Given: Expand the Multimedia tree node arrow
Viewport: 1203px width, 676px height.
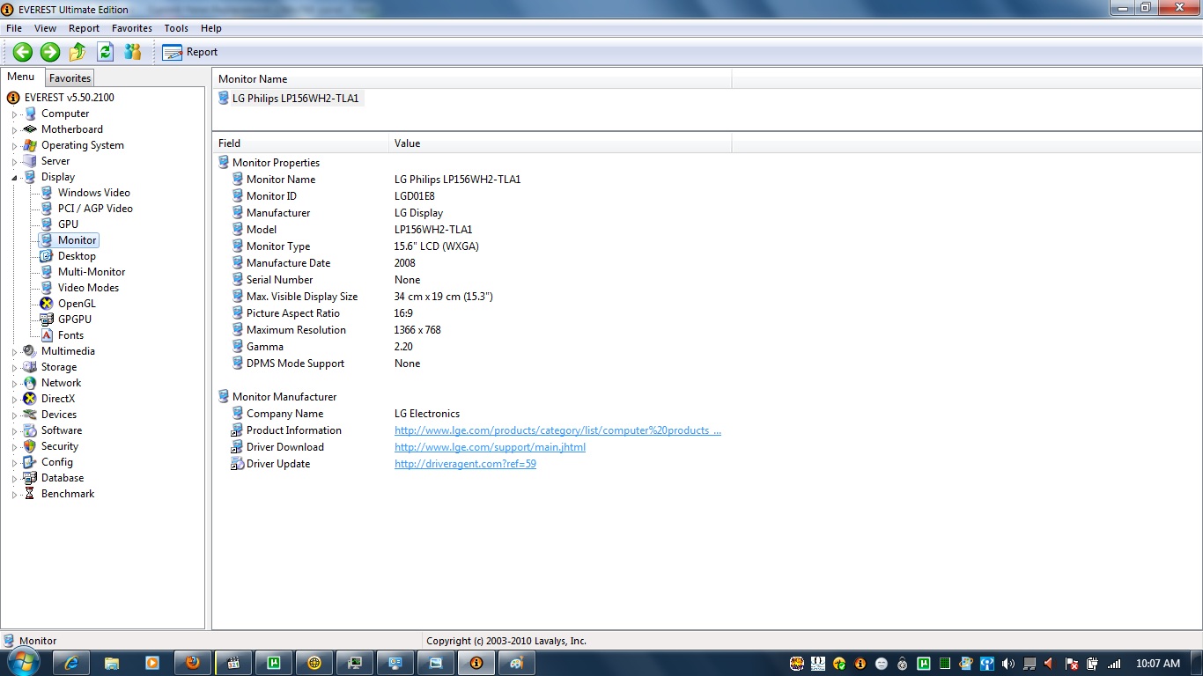Looking at the screenshot, I should pos(14,352).
